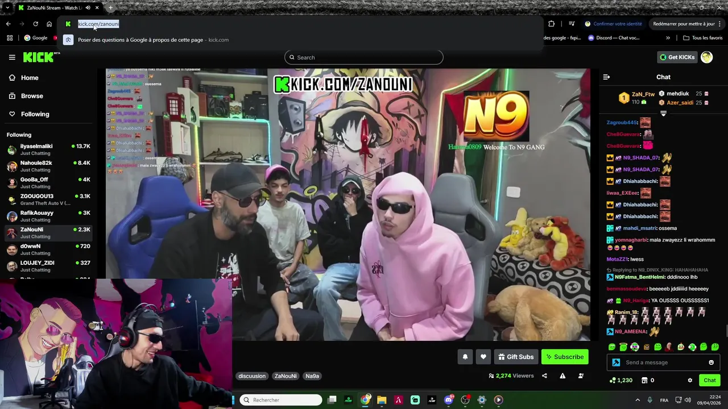Open Tous les favoris folder
This screenshot has height=409, width=728.
[703, 38]
